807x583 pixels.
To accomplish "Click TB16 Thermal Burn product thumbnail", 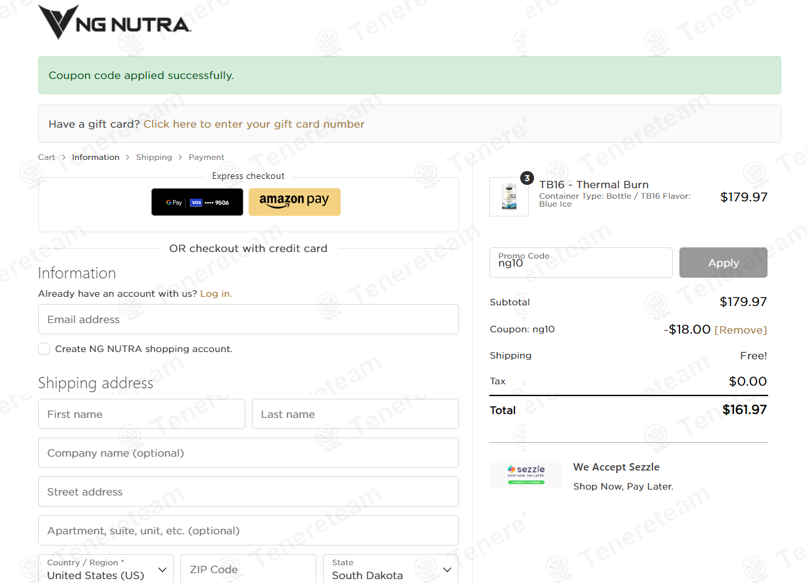I will pos(509,197).
